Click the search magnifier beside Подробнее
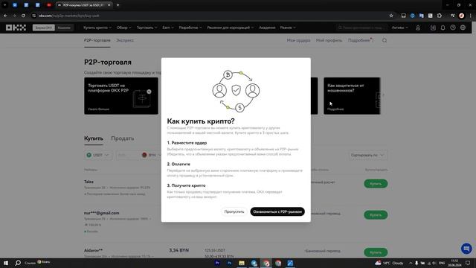Image resolution: width=476 pixels, height=268 pixels. [385, 40]
